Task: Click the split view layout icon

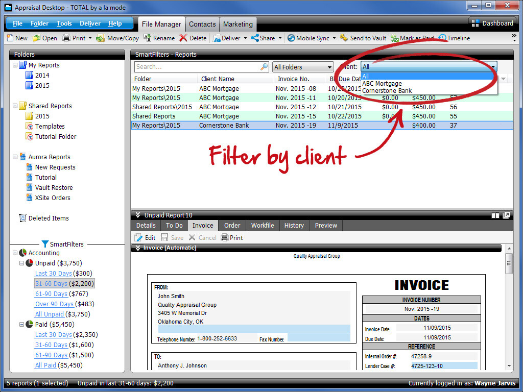Action: coord(495,215)
